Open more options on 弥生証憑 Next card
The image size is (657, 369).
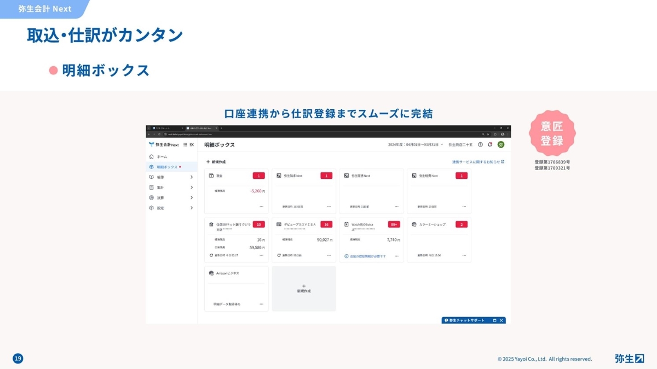396,207
